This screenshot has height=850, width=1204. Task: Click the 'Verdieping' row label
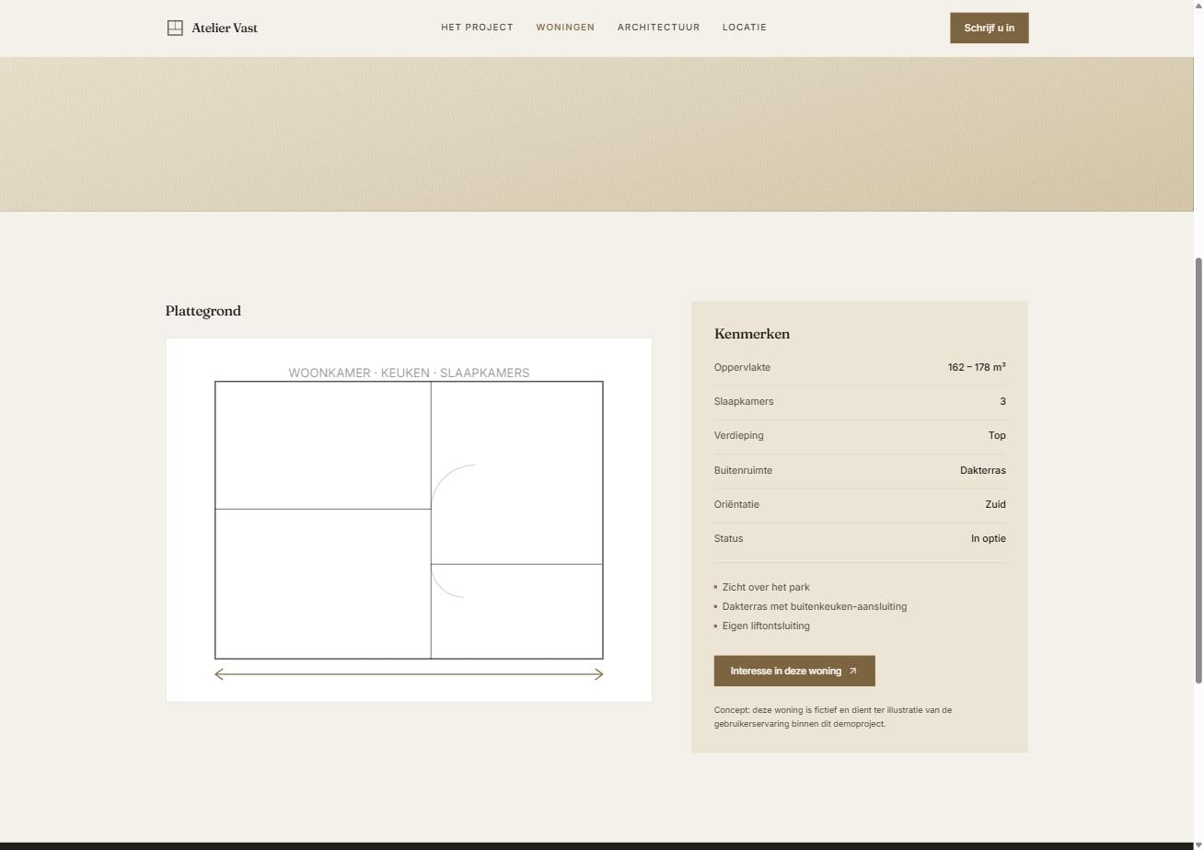pyautogui.click(x=739, y=435)
